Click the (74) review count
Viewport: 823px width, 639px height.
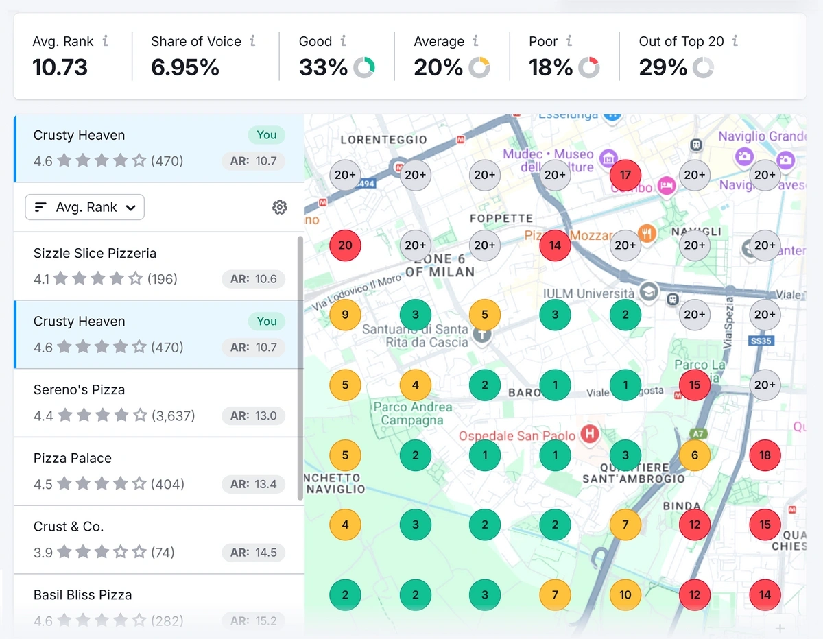[x=163, y=553]
